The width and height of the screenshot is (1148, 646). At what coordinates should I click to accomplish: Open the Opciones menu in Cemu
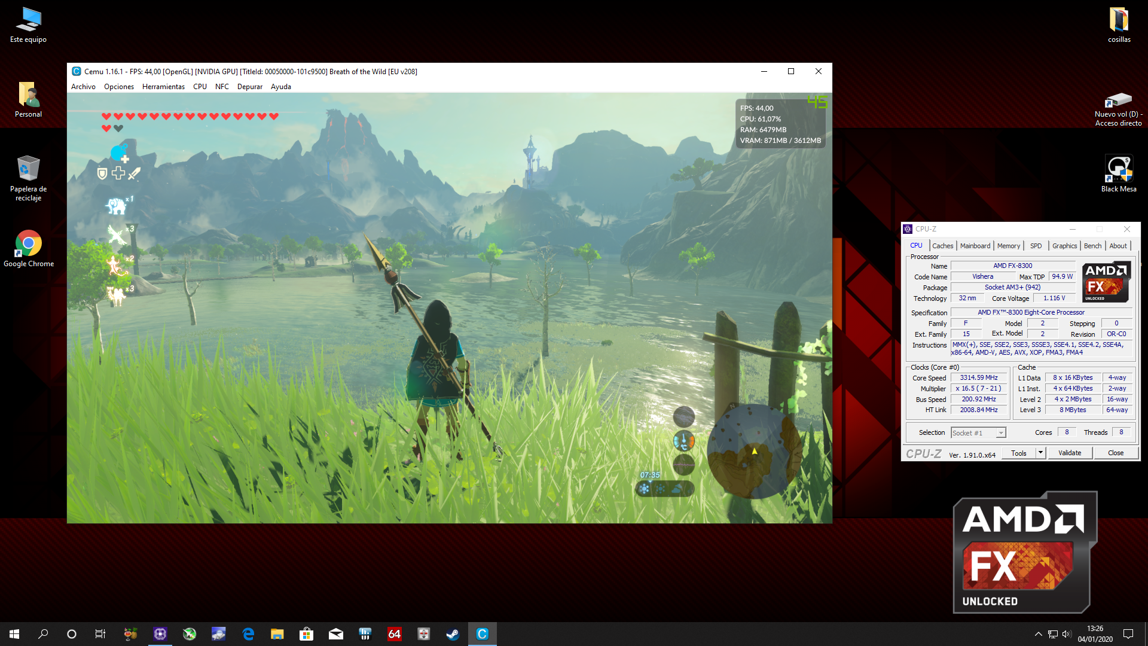coord(118,87)
